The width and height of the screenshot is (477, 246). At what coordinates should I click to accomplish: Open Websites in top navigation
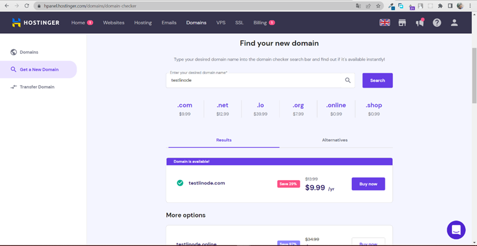tap(113, 23)
